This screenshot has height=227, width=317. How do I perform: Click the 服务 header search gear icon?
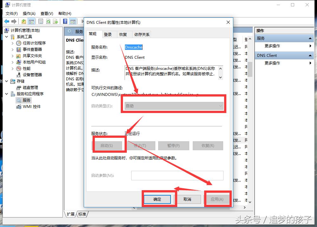[70, 31]
